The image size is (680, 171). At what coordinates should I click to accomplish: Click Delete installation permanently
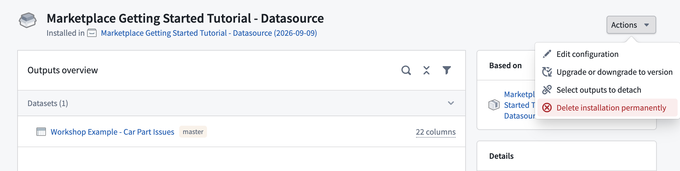pos(607,108)
